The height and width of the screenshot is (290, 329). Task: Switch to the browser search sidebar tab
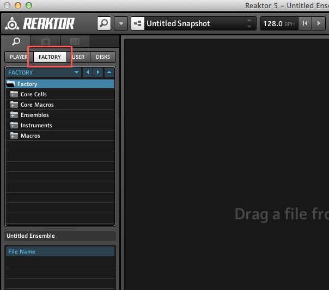[16, 41]
